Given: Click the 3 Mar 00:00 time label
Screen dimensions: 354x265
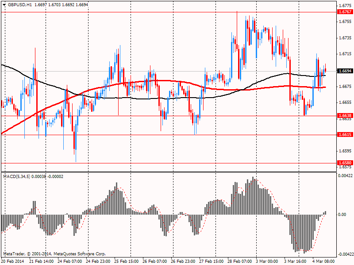Looking at the screenshot, I should point(267,261).
